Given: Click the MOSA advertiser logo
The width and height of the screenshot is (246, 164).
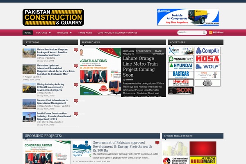Looking at the screenshot, I should [207, 59].
